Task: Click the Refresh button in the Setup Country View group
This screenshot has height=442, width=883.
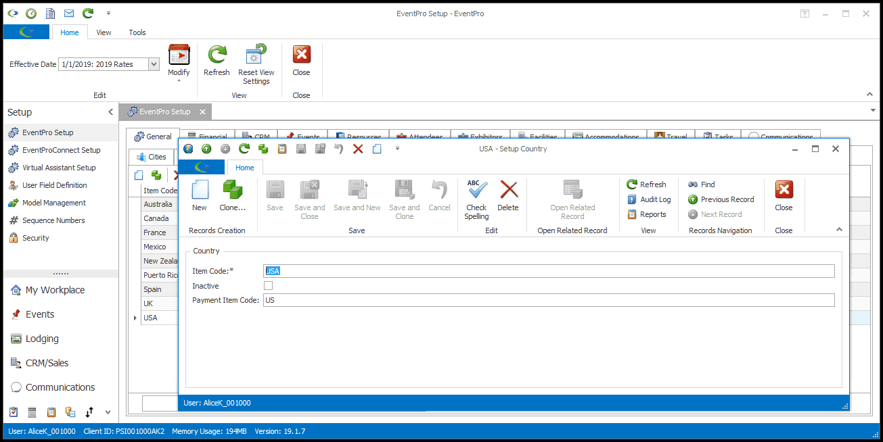Action: click(646, 185)
